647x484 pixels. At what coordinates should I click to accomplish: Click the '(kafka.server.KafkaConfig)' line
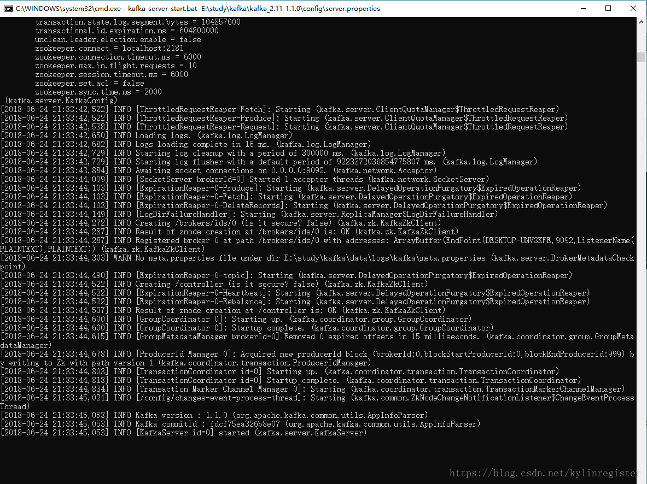point(61,101)
